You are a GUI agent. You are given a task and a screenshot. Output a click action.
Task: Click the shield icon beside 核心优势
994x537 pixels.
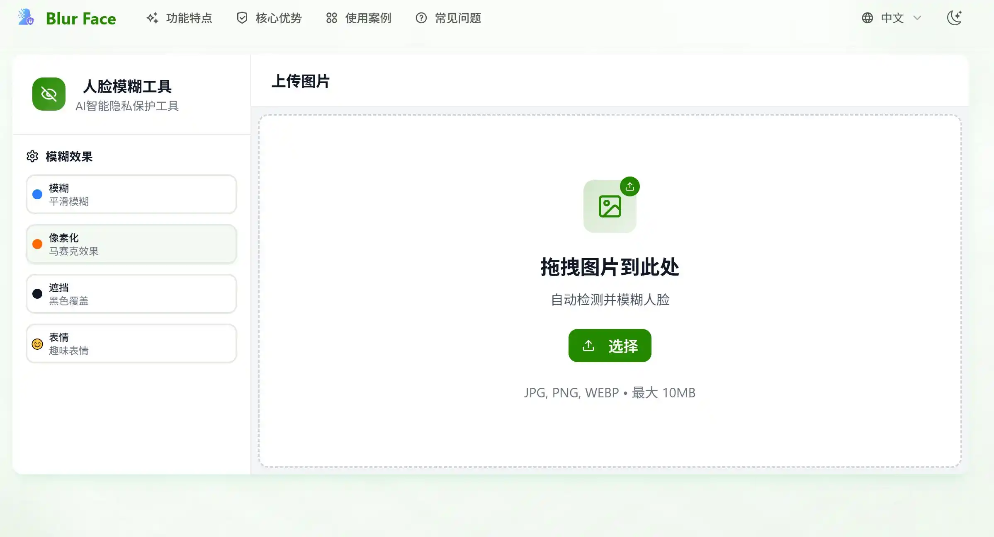pos(242,18)
